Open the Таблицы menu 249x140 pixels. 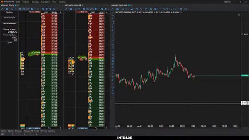tap(35, 2)
